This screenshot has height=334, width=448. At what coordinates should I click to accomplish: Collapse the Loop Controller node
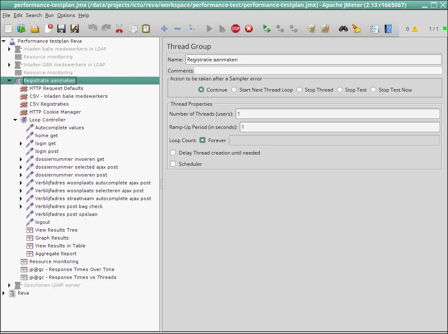pos(15,120)
